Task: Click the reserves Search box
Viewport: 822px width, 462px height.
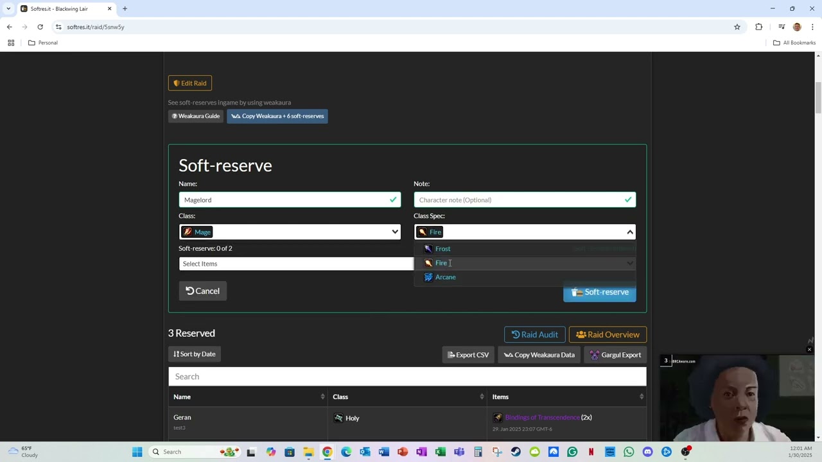Action: coord(407,377)
